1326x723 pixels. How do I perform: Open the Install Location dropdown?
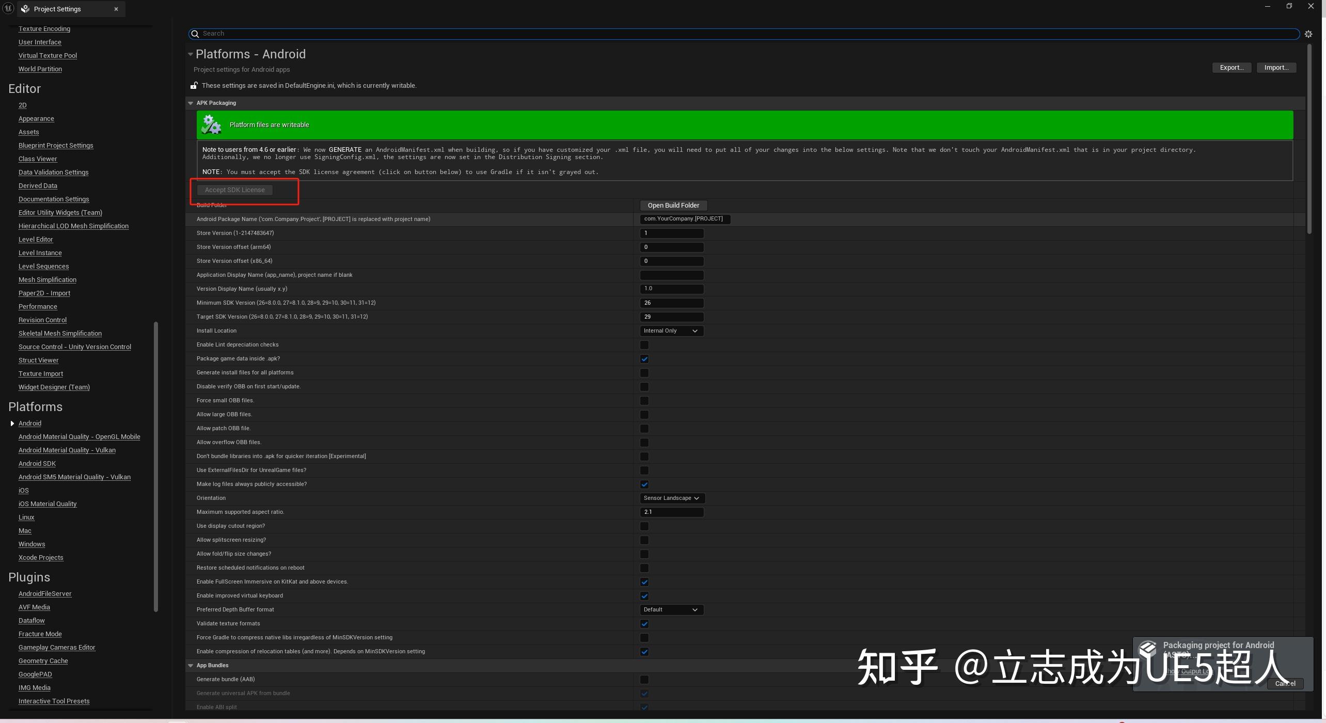671,331
